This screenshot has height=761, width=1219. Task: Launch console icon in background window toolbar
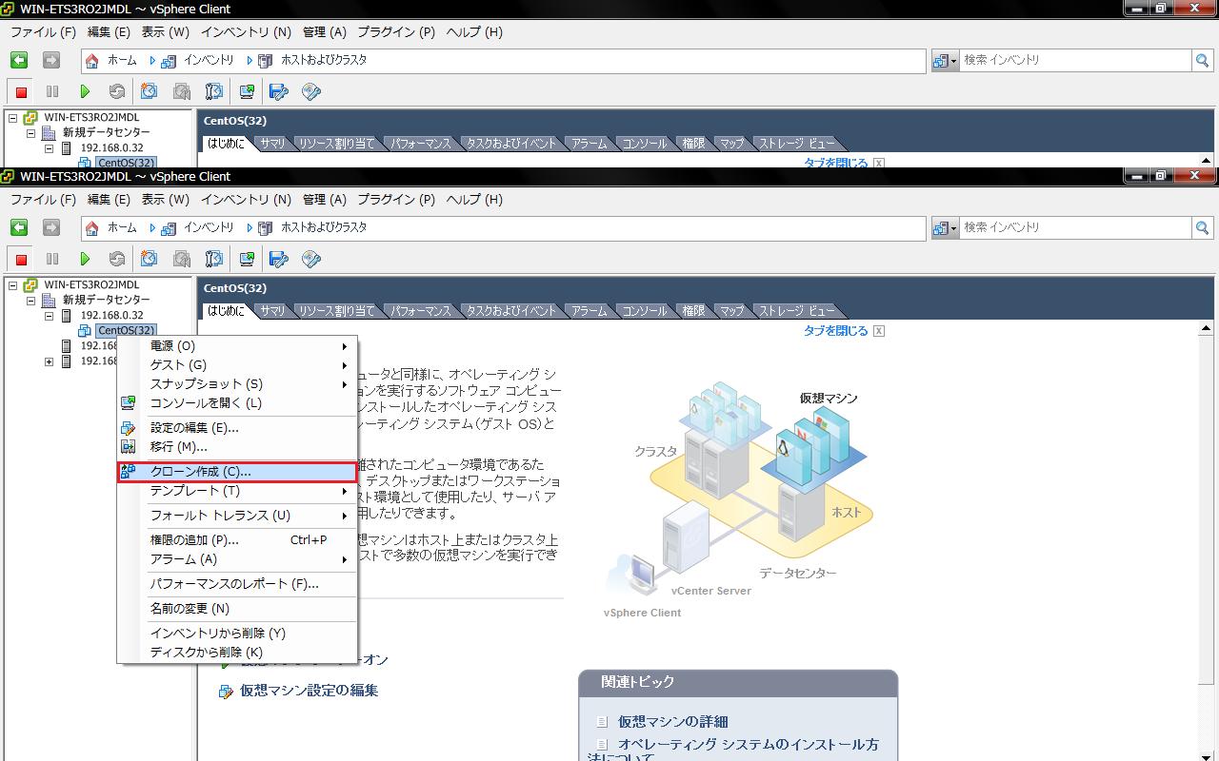(x=247, y=91)
